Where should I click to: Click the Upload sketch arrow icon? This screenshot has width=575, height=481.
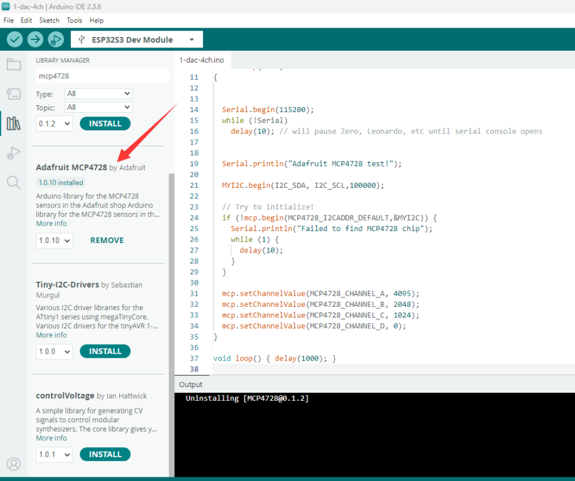point(35,39)
